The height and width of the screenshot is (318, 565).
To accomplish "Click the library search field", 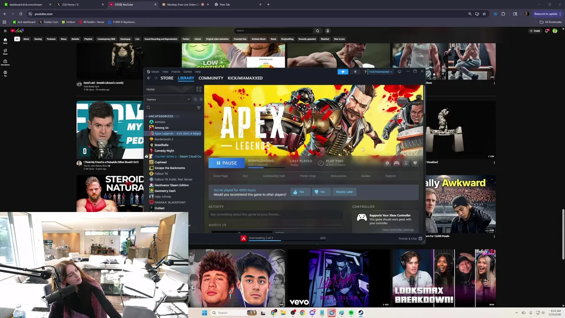I will (x=170, y=108).
